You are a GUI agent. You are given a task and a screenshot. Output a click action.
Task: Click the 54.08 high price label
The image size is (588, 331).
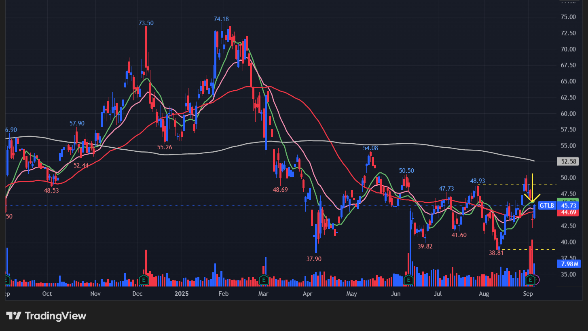[x=370, y=148]
